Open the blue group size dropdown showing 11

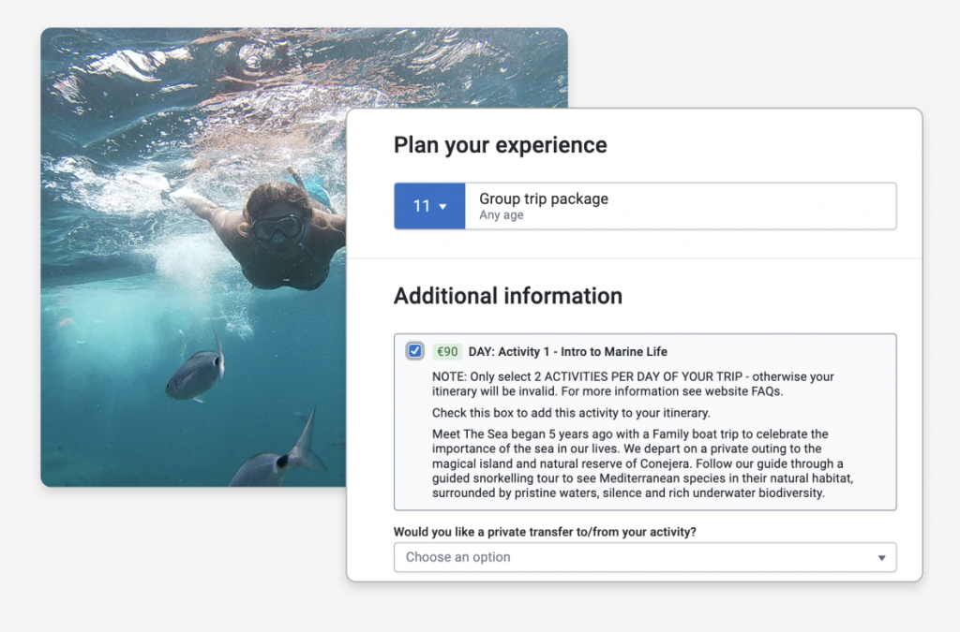(x=429, y=206)
